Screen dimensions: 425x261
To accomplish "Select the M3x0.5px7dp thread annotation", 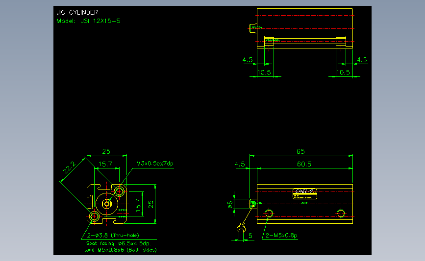I will [154, 164].
